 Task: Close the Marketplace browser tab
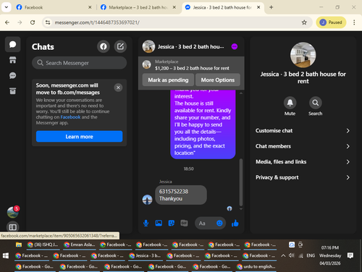click(x=174, y=7)
